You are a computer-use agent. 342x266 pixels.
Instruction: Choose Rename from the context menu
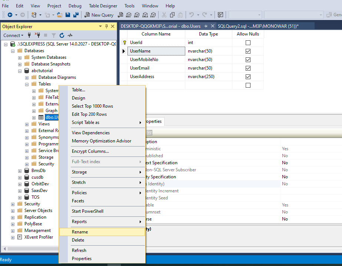[80, 232]
